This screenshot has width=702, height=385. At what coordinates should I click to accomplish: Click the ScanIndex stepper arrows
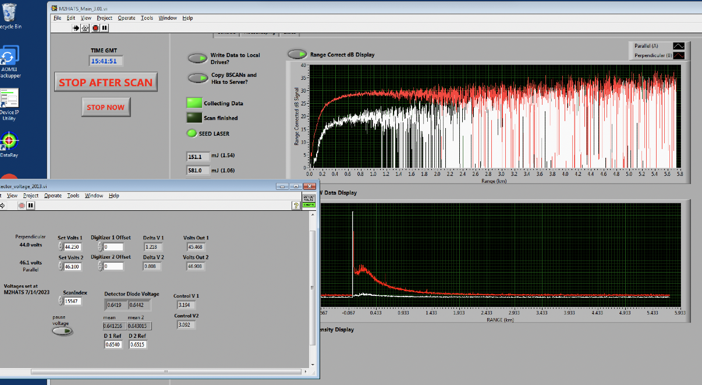coord(61,301)
